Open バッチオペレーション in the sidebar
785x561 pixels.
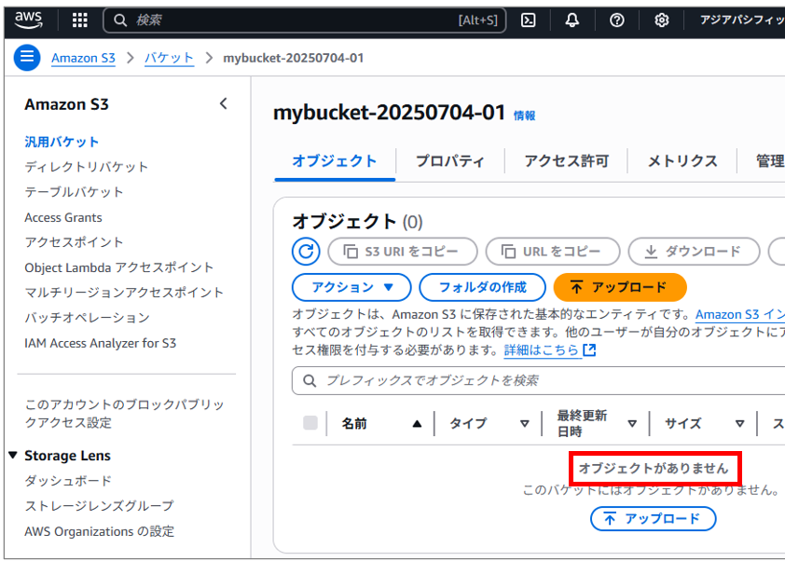pyautogui.click(x=87, y=318)
